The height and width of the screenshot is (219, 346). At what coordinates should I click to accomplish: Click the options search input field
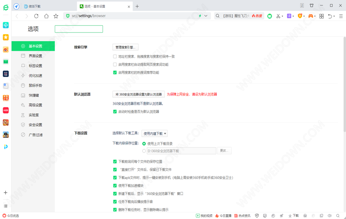coord(79,29)
